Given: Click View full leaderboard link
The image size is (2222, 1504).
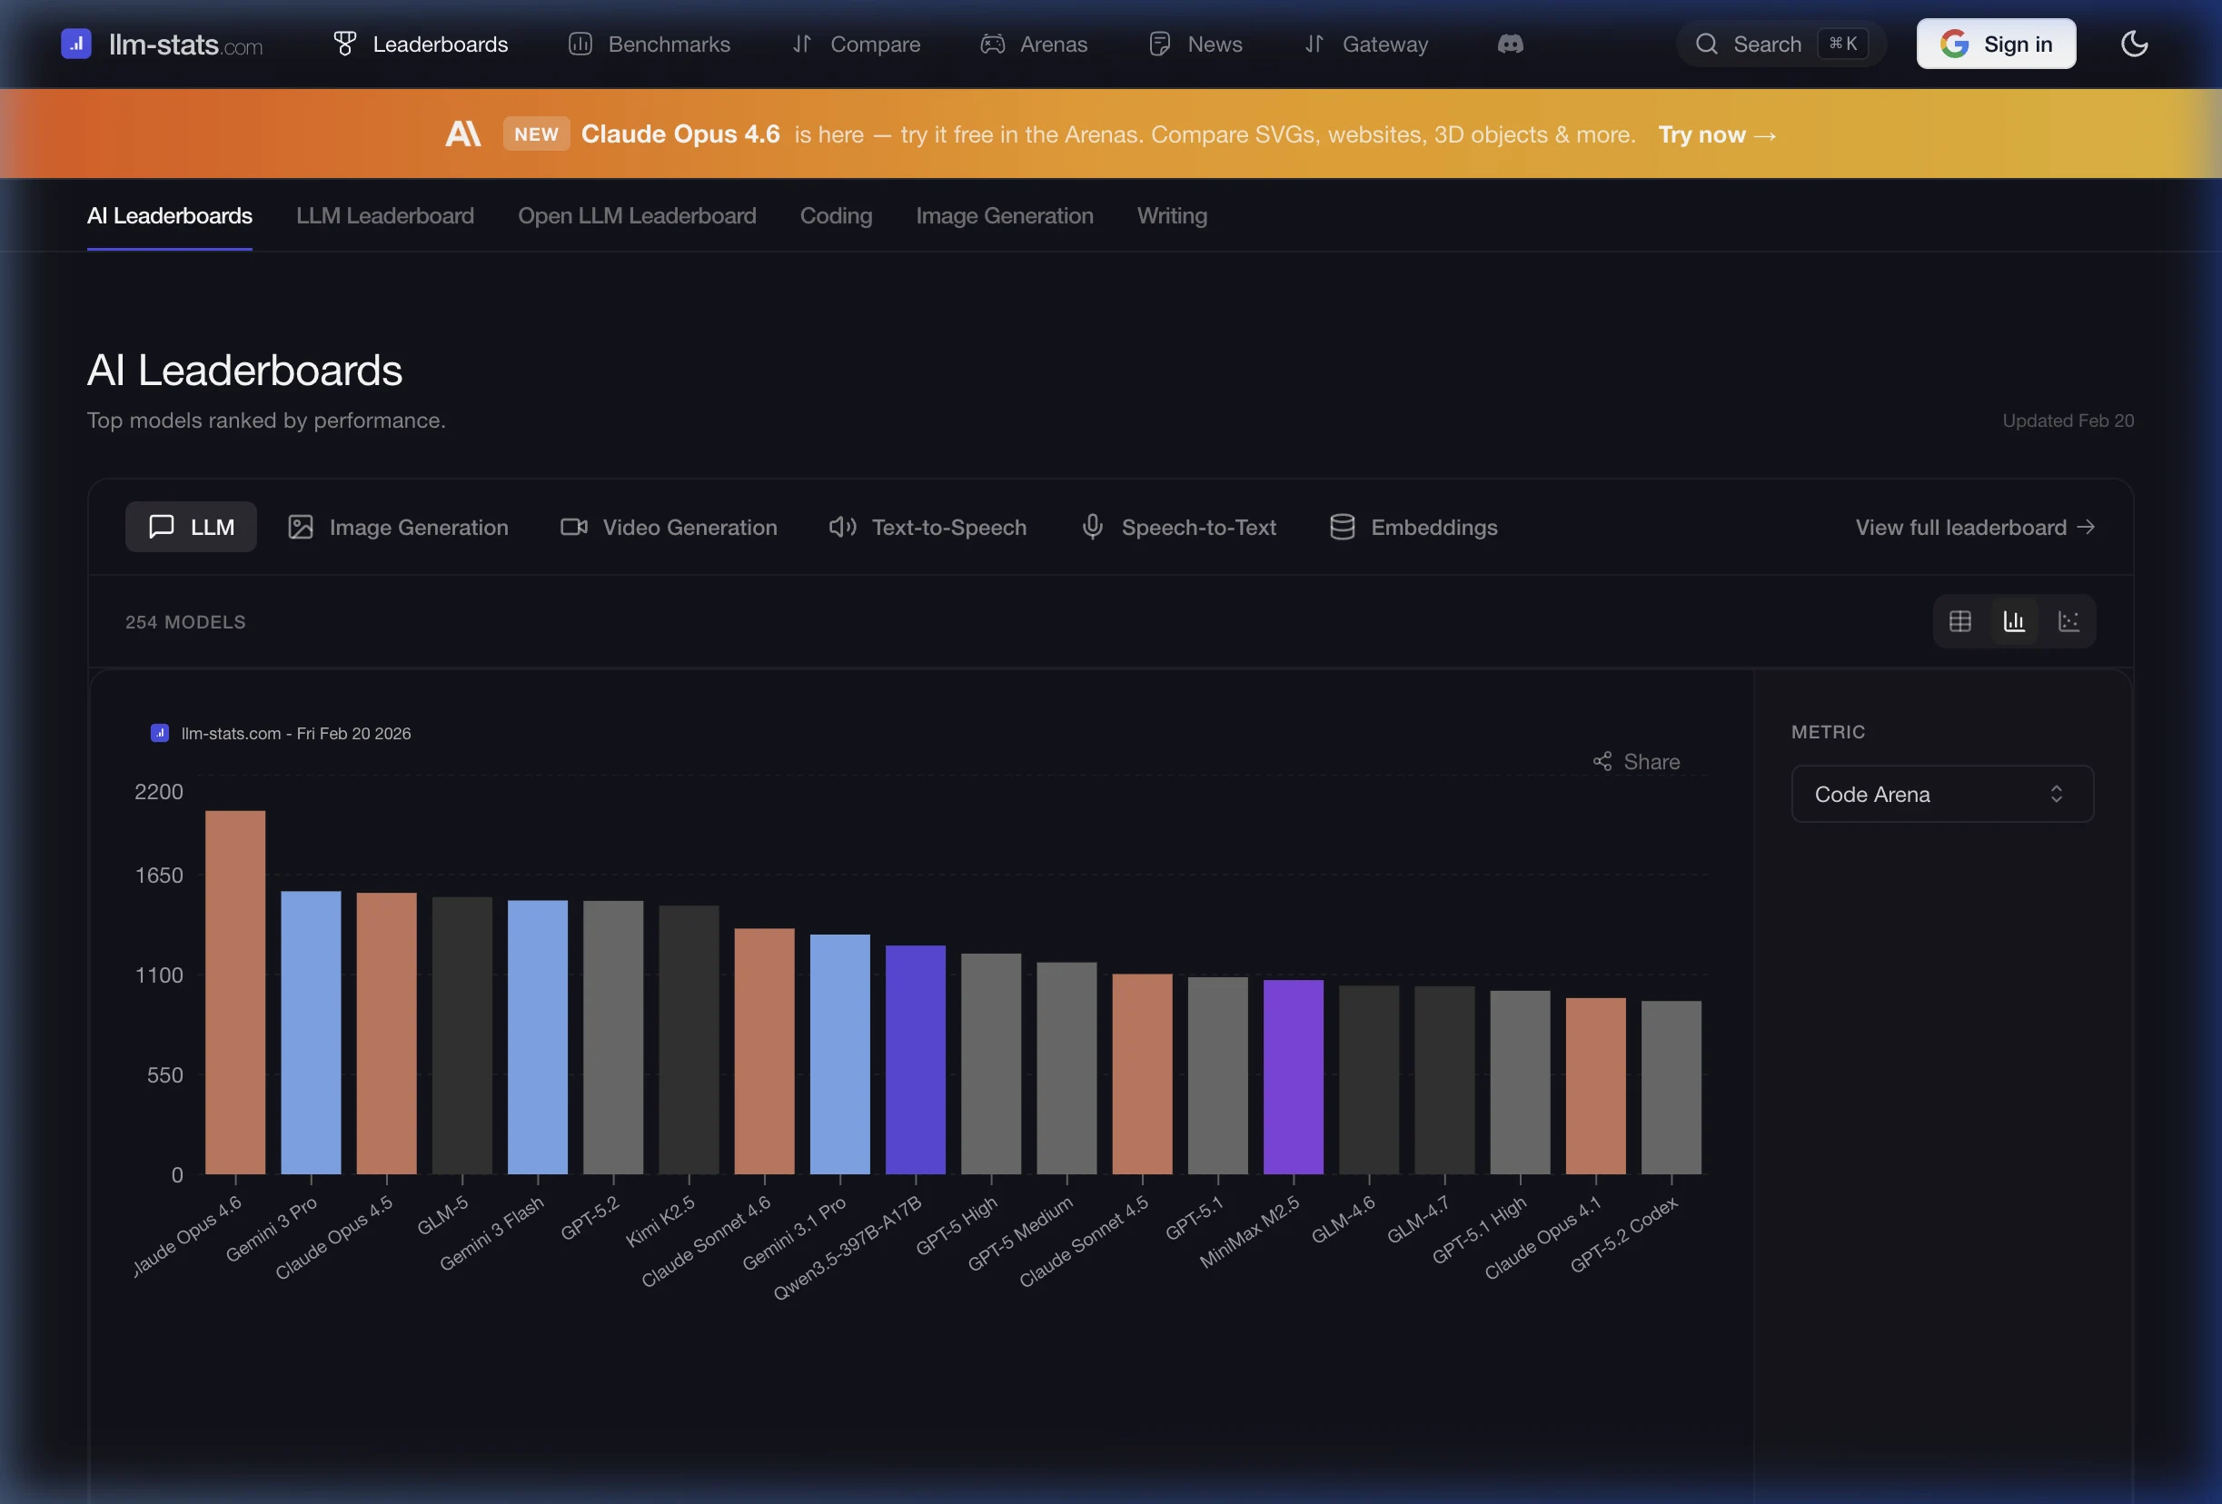Looking at the screenshot, I should [1974, 528].
